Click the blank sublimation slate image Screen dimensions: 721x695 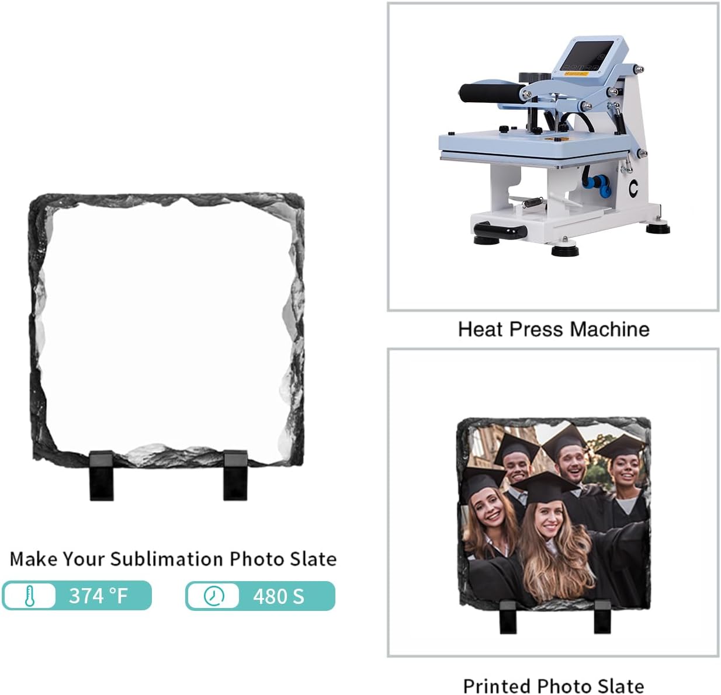[x=167, y=345]
